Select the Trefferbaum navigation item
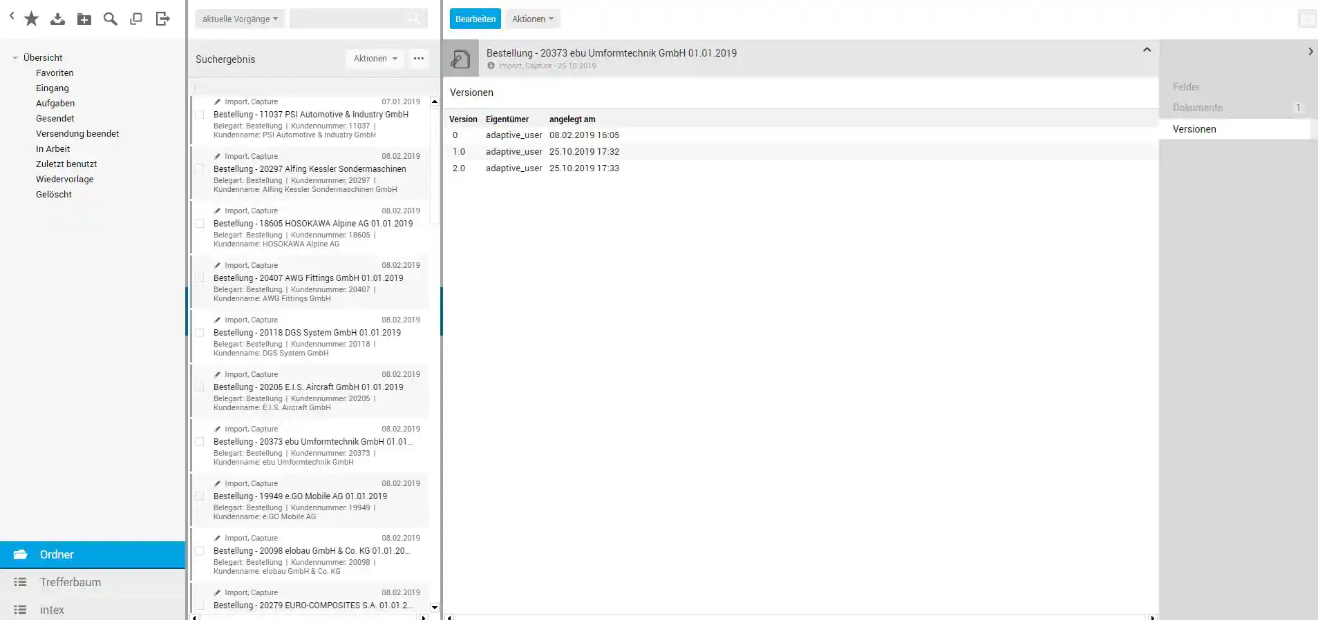The height and width of the screenshot is (620, 1318). click(x=70, y=582)
